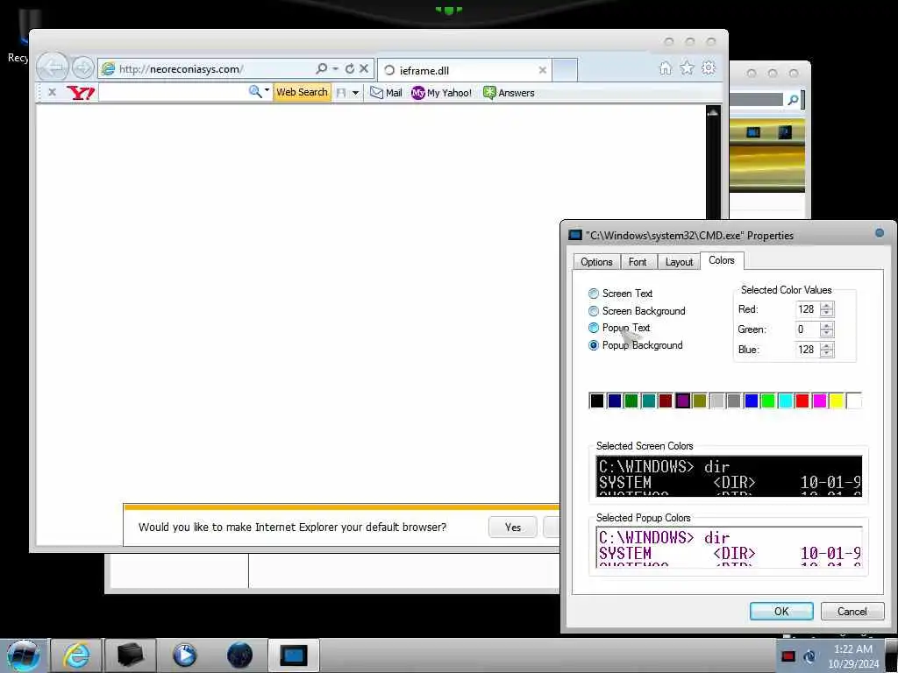
Task: Close the ieframe.dll tab
Action: click(542, 70)
